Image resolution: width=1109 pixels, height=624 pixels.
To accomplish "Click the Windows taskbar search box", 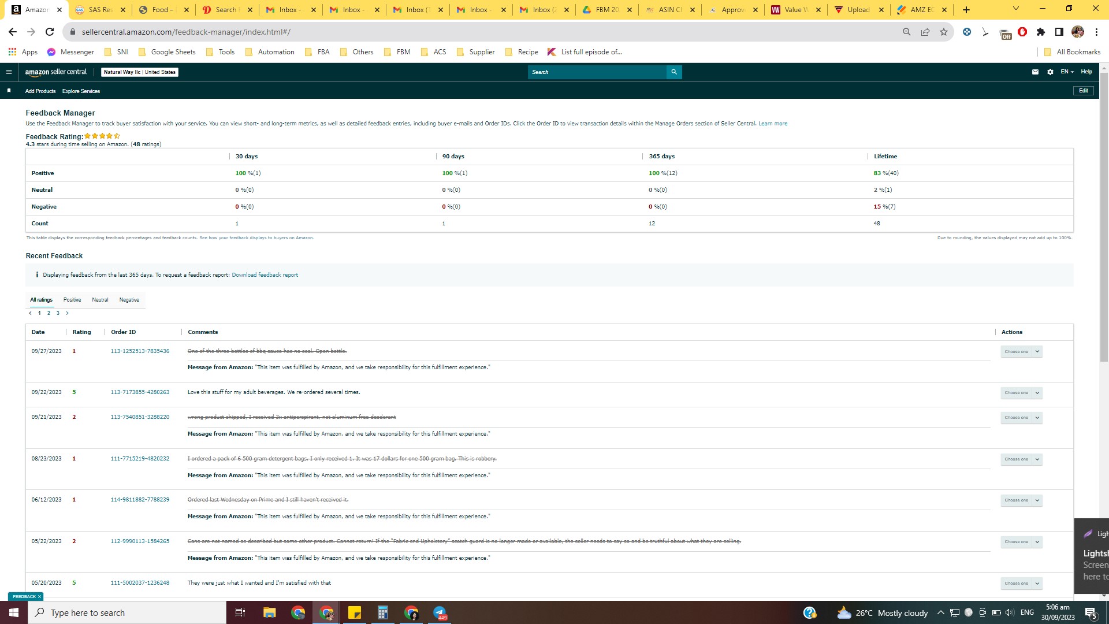I will 127,612.
